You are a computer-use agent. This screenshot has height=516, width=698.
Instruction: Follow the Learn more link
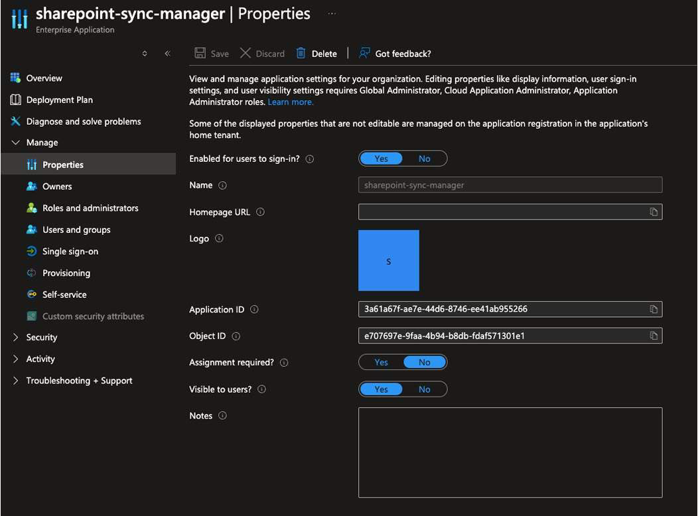pos(290,102)
